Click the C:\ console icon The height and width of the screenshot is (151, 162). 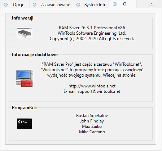coord(25,124)
